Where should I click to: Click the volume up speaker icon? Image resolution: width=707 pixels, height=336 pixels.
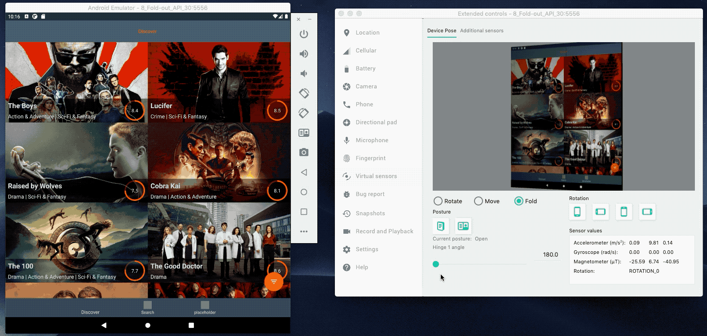coord(304,54)
